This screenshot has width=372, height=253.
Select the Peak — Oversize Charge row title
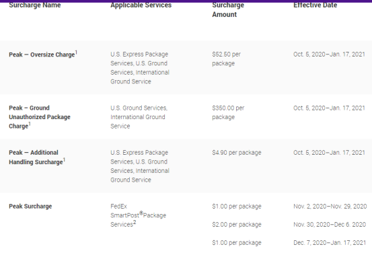[42, 55]
